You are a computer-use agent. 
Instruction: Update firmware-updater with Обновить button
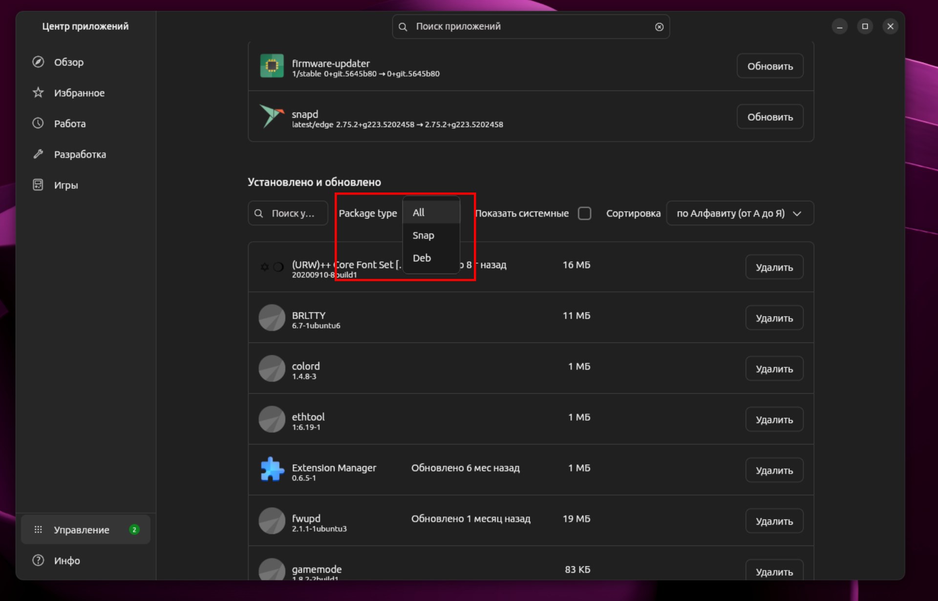click(769, 66)
